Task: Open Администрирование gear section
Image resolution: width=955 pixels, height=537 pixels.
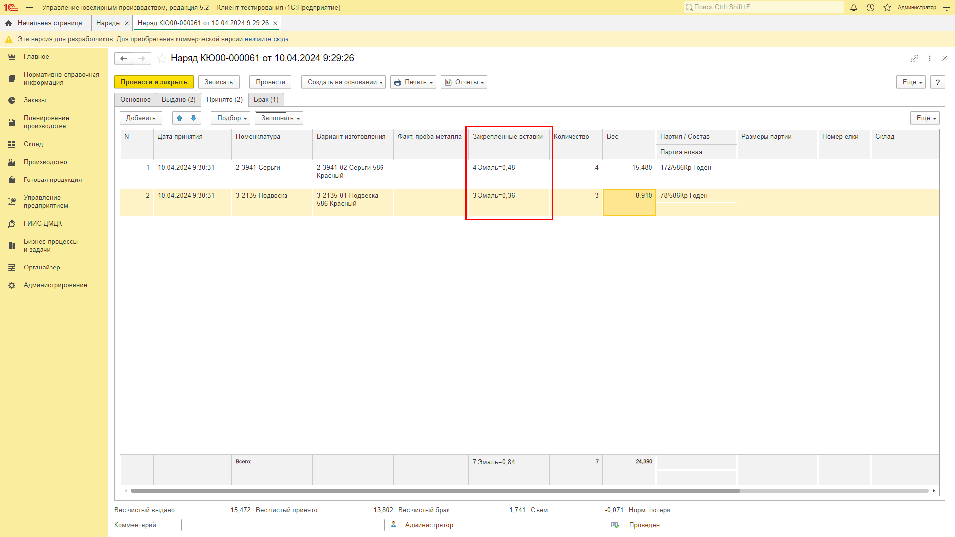Action: 55,285
